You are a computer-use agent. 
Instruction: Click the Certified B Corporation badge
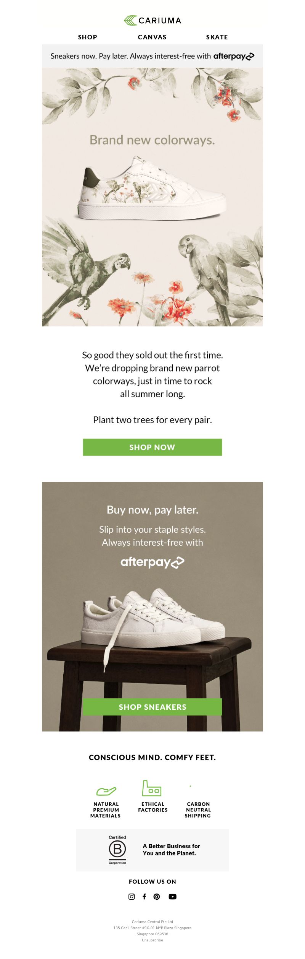(x=117, y=850)
